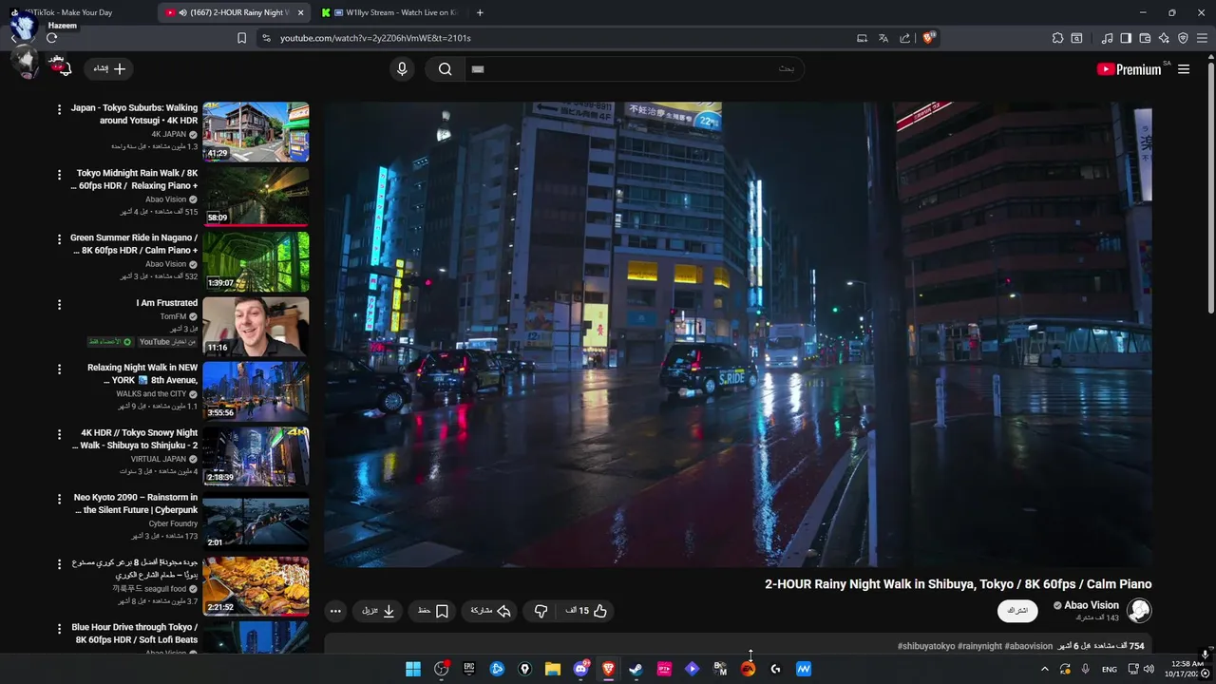Click the browser share icon in address bar

point(904,38)
